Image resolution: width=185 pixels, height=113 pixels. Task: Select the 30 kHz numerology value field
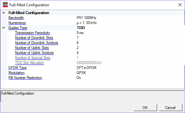coord(130,23)
